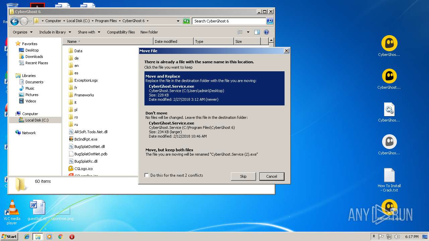Click the Computer breadcrumb segment
Viewport: 429px width, 241px height.
coord(53,21)
